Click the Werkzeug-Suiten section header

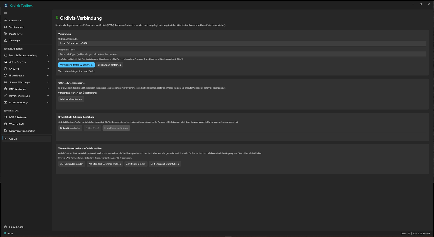[13, 49]
